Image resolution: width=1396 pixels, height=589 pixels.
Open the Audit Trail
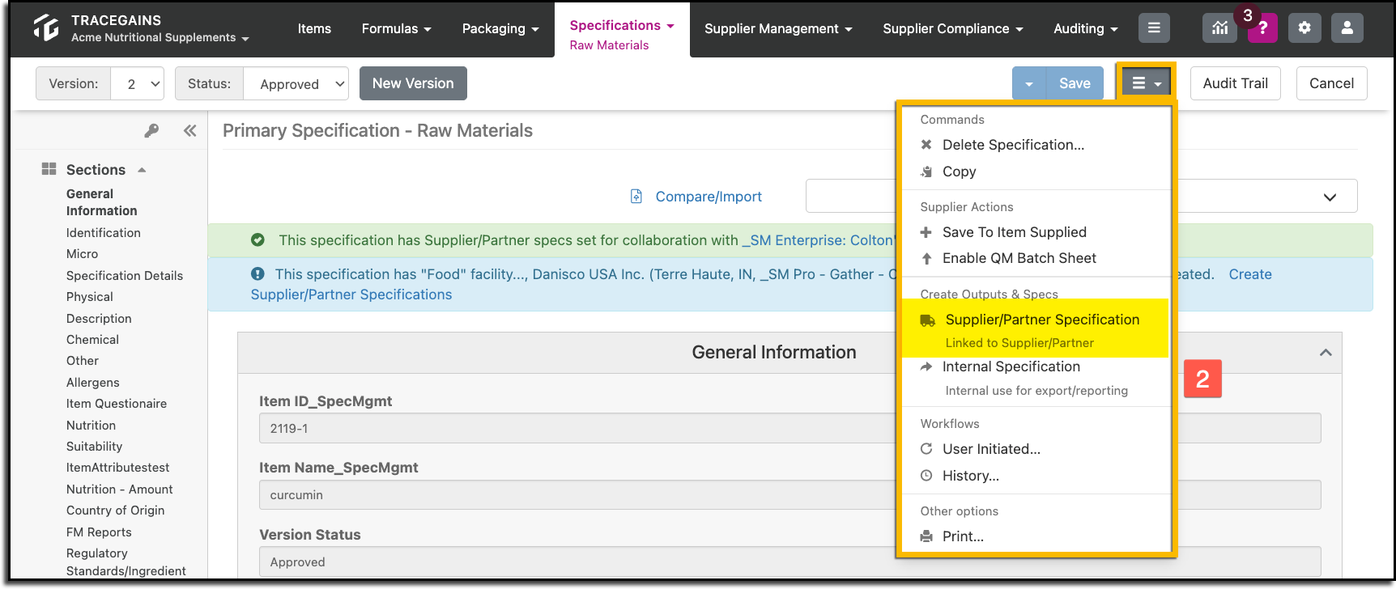pyautogui.click(x=1236, y=83)
